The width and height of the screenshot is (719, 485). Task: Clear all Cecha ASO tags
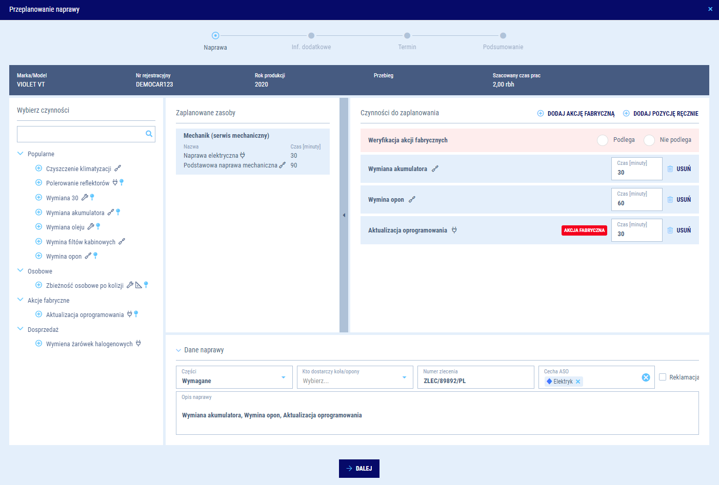646,377
